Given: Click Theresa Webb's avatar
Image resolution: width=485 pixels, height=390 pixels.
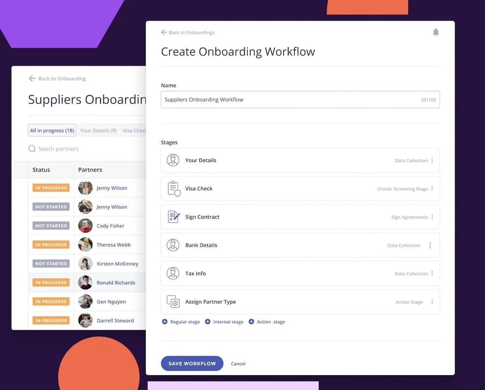Looking at the screenshot, I should pos(85,245).
